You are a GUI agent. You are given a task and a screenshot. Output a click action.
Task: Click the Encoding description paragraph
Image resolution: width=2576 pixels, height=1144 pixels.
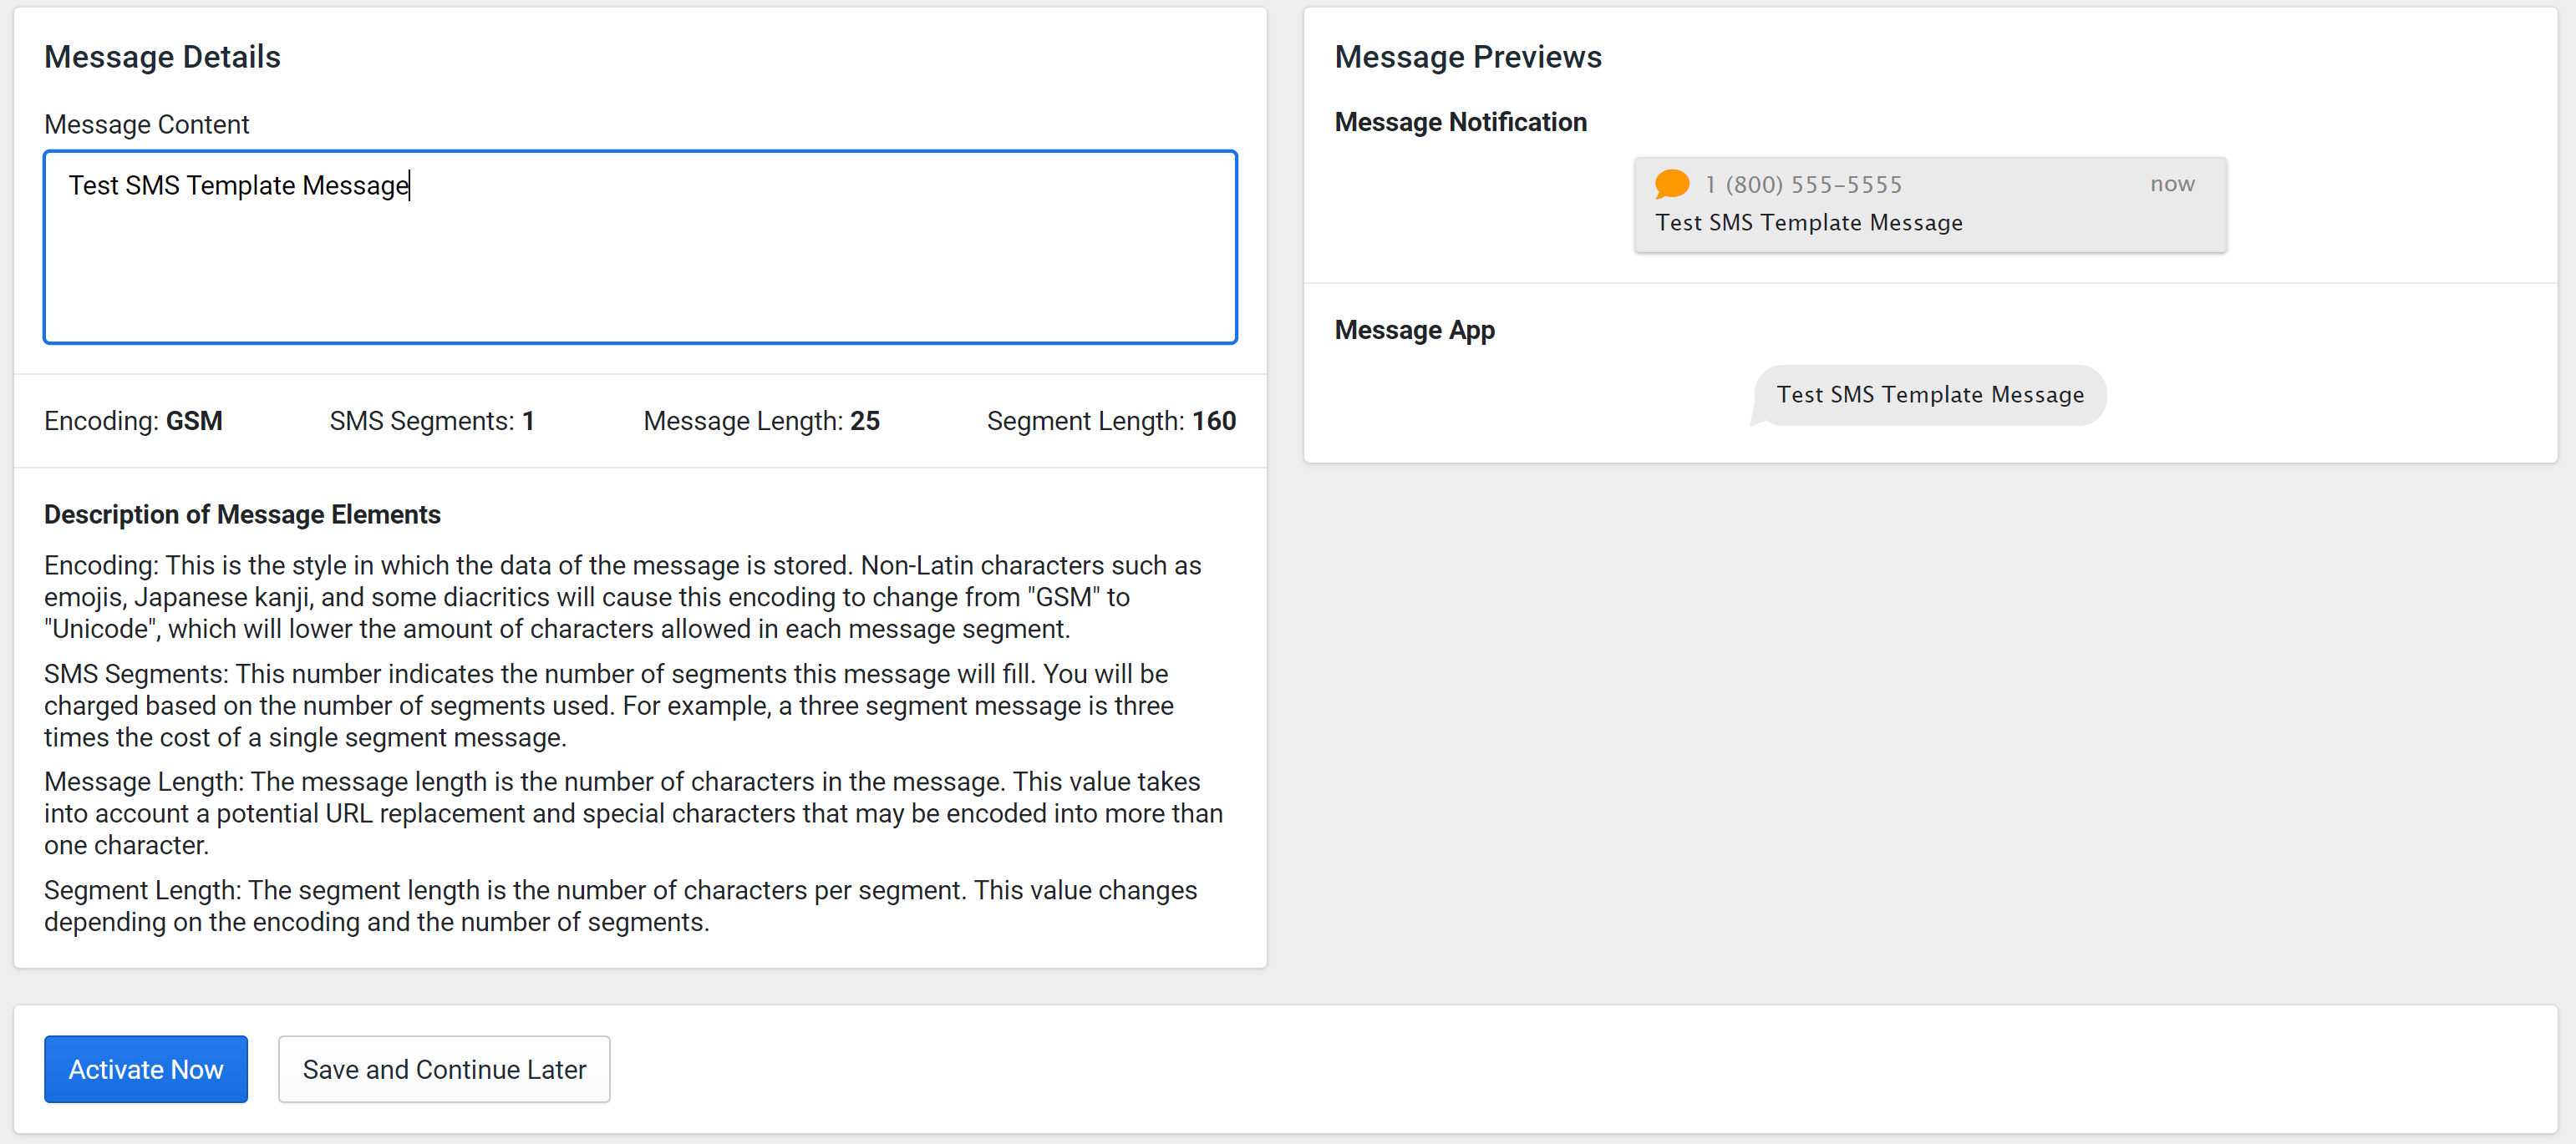pyautogui.click(x=623, y=596)
